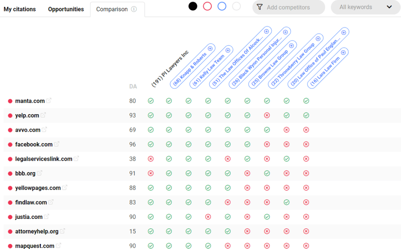Click the info icon on Comparison tab
This screenshot has width=401, height=249.
pyautogui.click(x=134, y=9)
